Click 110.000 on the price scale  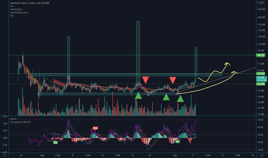pos(261,44)
